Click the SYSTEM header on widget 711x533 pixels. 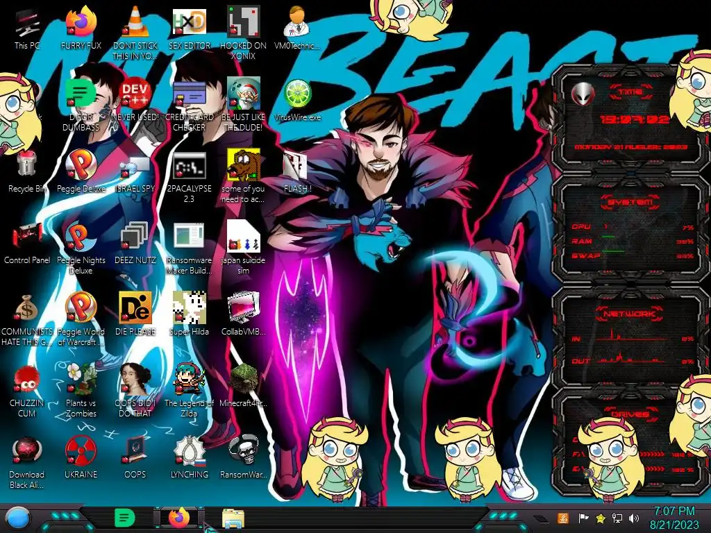[630, 202]
